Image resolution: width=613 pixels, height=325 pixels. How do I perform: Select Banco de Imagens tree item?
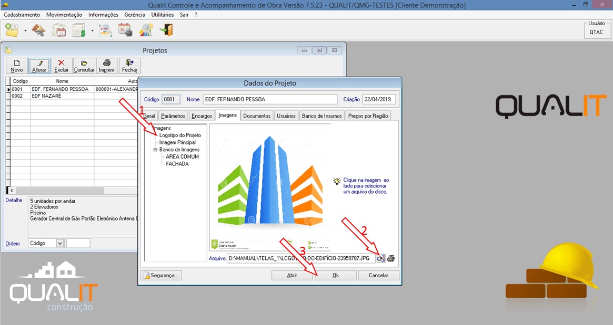179,150
